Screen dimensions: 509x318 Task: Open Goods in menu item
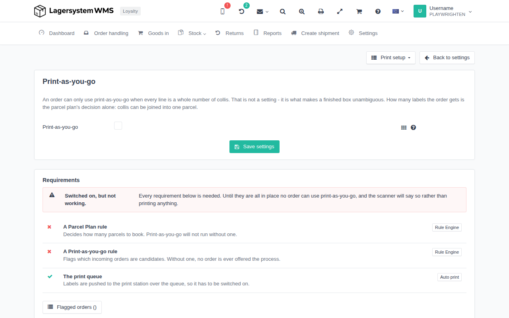(x=153, y=33)
